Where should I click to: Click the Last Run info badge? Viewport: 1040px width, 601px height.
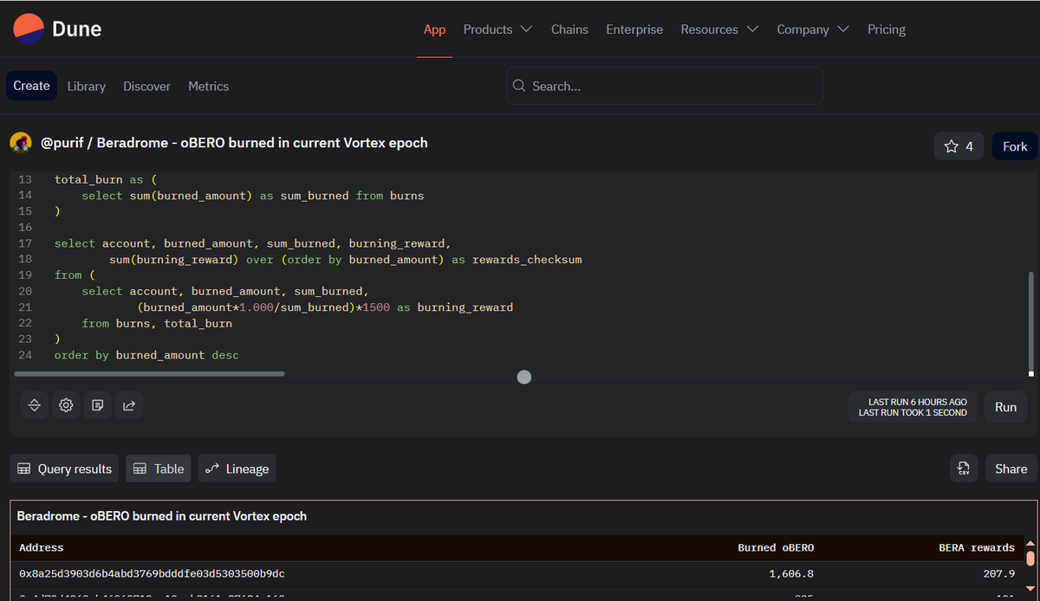click(x=913, y=407)
